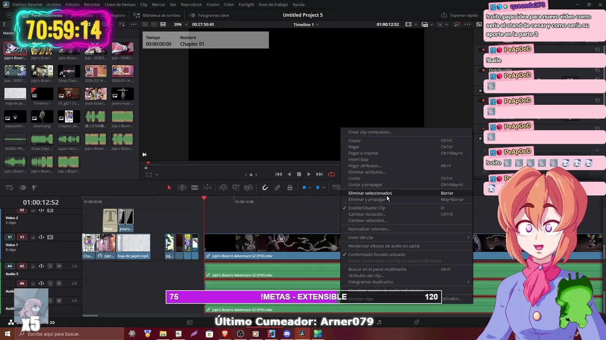This screenshot has height=340, width=606.
Task: Toggle the viewer loop button
Action: tap(331, 174)
